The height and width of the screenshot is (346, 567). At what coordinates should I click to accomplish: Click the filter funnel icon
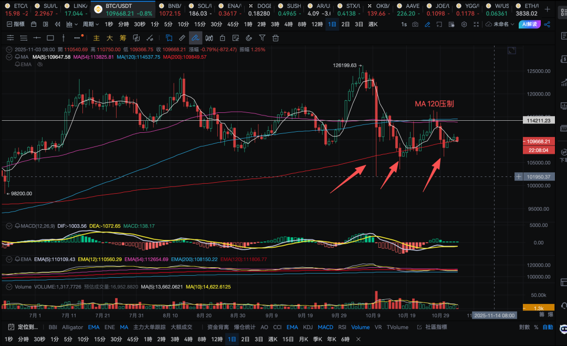coord(261,38)
